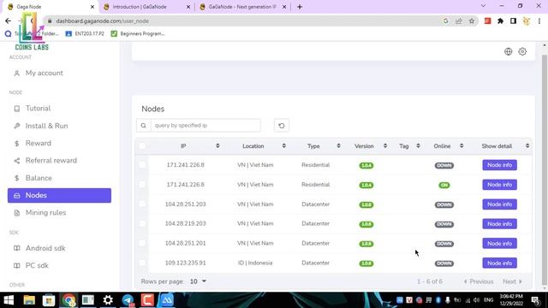Viewport: 548px width, 308px height.
Task: Go to the Previous page of nodes
Action: tap(478, 281)
